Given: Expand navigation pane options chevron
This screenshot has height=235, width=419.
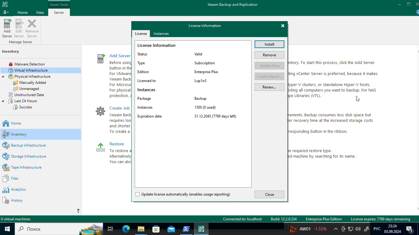Looking at the screenshot, I should pos(78,211).
